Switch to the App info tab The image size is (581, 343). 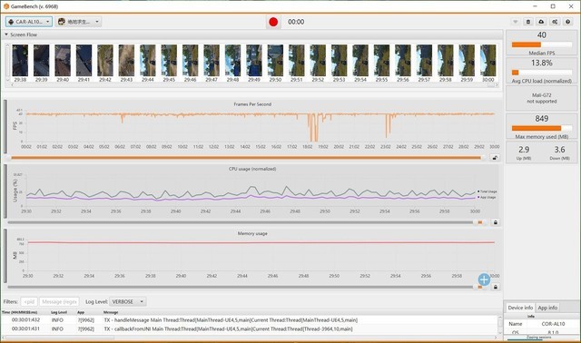(x=547, y=308)
